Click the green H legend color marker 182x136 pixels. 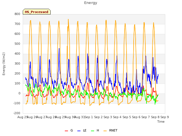tap(93, 131)
